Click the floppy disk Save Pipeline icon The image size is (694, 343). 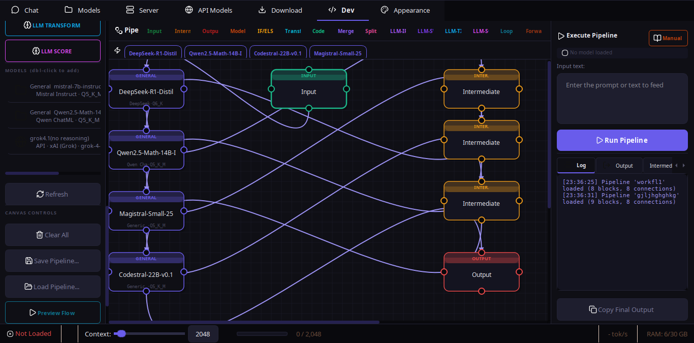[29, 261]
